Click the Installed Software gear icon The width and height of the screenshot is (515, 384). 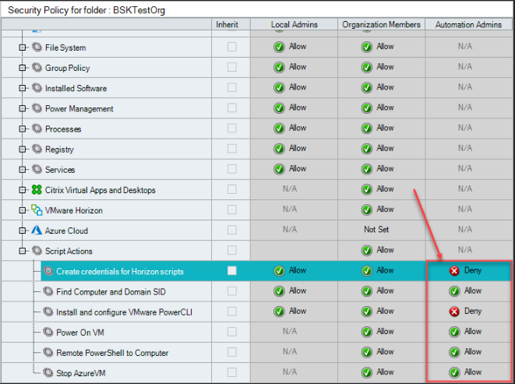pos(37,88)
